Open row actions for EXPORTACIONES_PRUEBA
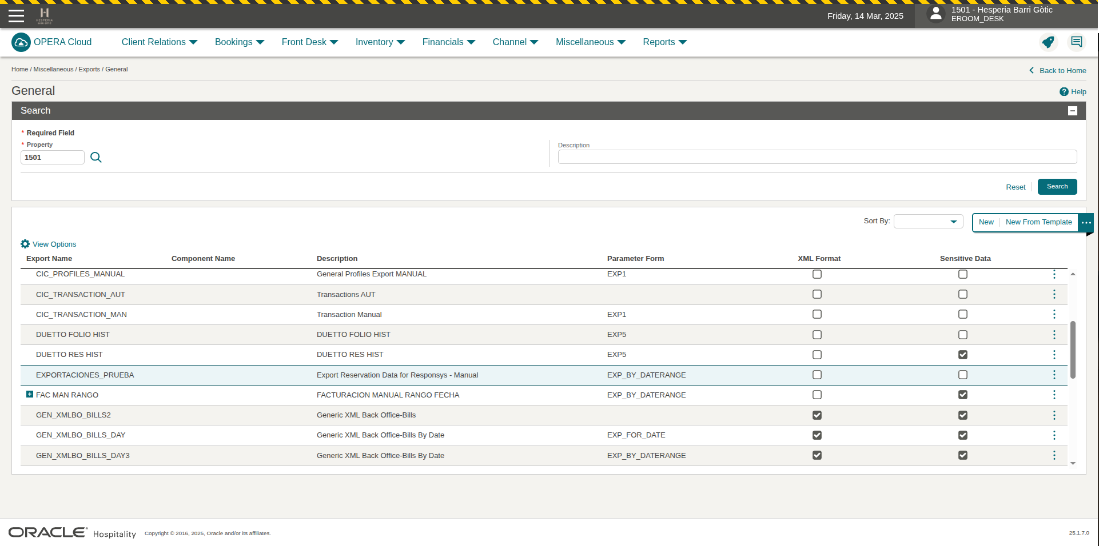Viewport: 1099px width, 546px height. point(1054,375)
